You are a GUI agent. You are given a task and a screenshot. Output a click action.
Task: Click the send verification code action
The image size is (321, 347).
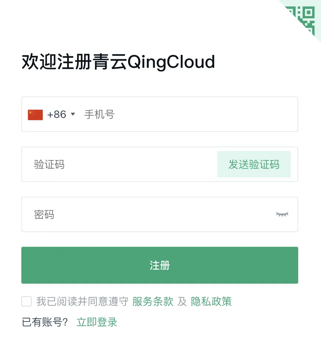click(254, 164)
